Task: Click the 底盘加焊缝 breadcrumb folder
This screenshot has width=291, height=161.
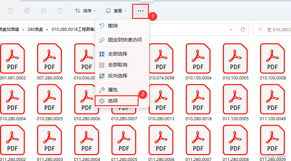Action: pyautogui.click(x=9, y=29)
